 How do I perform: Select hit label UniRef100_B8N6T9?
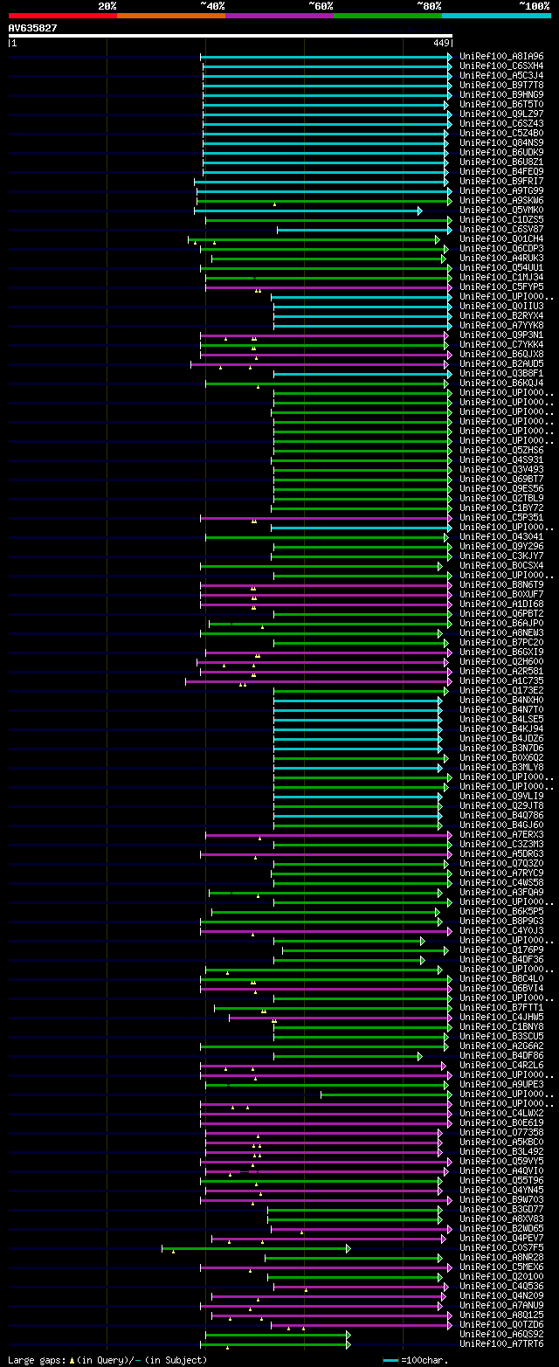click(501, 584)
